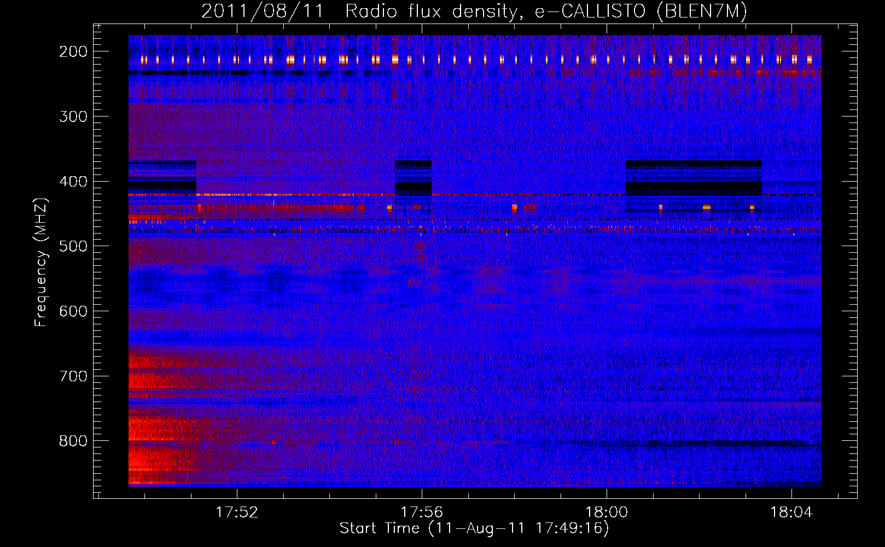The image size is (885, 547).
Task: Click the 17:56 time tick label
Action: point(422,512)
